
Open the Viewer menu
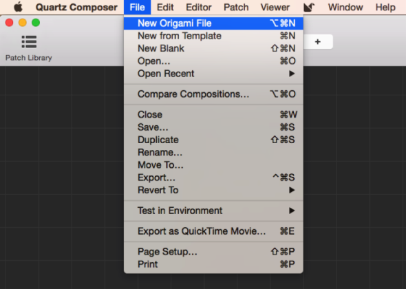click(x=275, y=8)
